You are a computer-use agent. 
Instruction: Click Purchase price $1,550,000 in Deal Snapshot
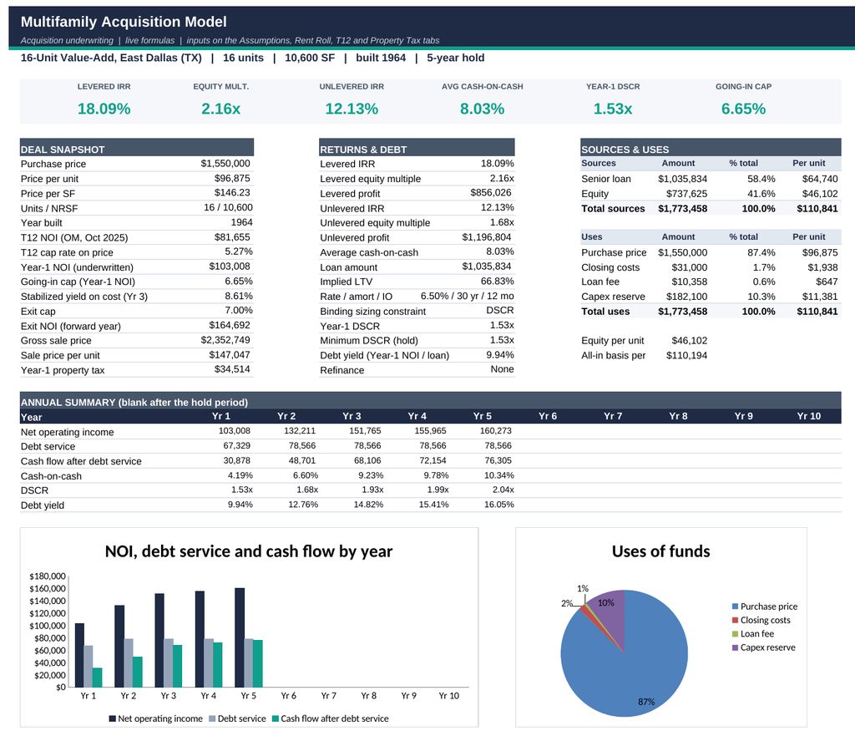point(225,164)
